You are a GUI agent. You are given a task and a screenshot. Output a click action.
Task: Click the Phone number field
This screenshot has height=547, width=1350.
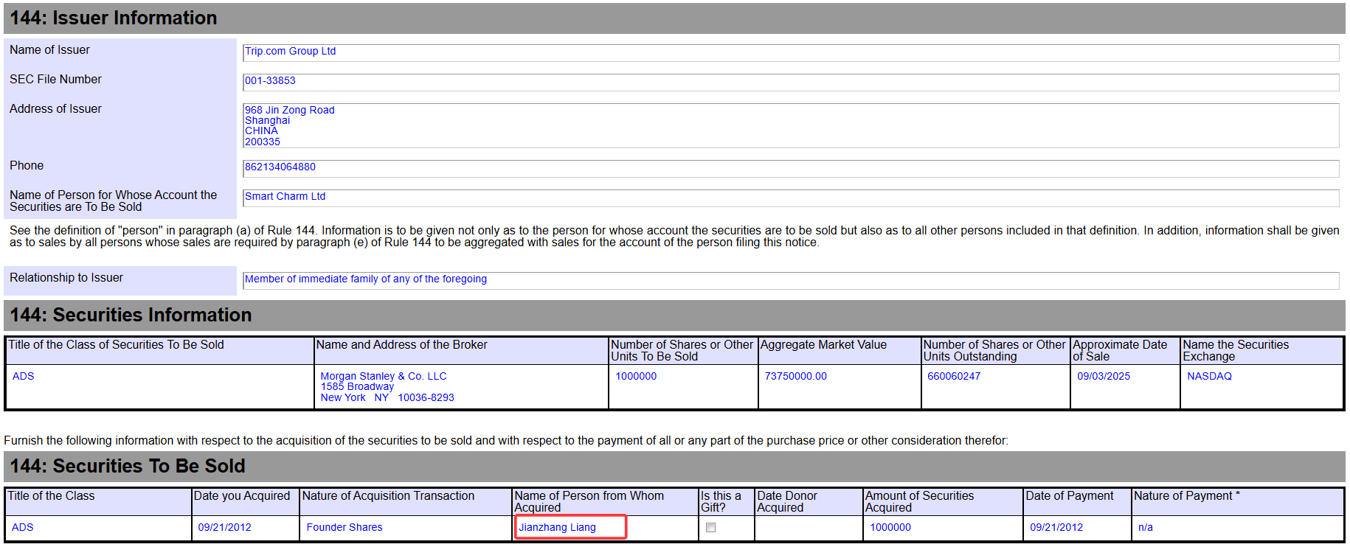(x=790, y=168)
